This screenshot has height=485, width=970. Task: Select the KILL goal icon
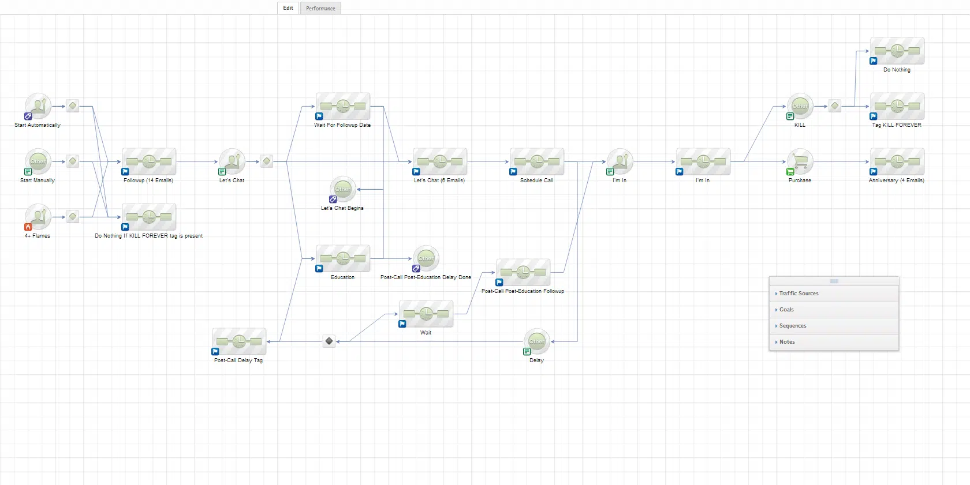point(800,106)
